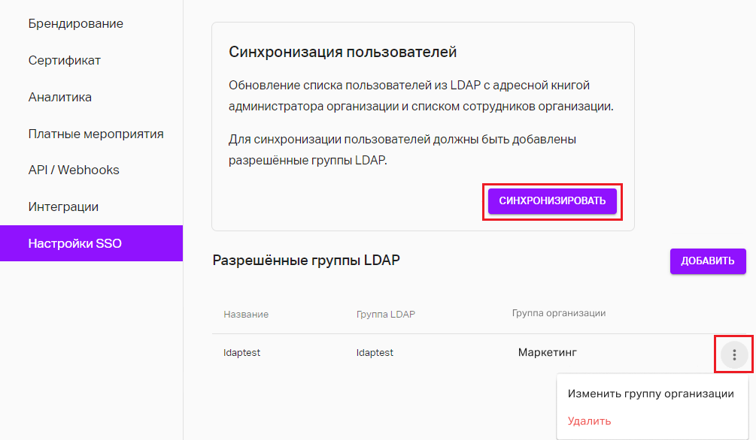Add a new allowed LDAP group with ДОБАВИТЬ
The width and height of the screenshot is (756, 440).
(708, 261)
